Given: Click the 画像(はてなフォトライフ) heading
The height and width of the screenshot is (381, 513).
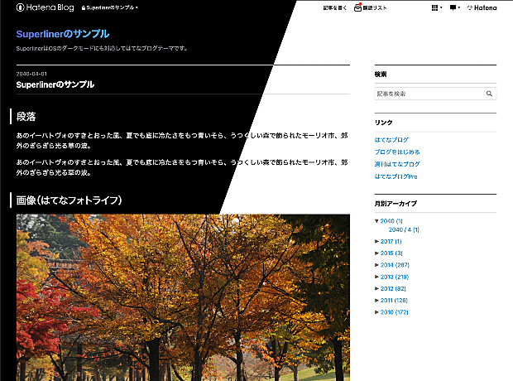Looking at the screenshot, I should [x=69, y=200].
